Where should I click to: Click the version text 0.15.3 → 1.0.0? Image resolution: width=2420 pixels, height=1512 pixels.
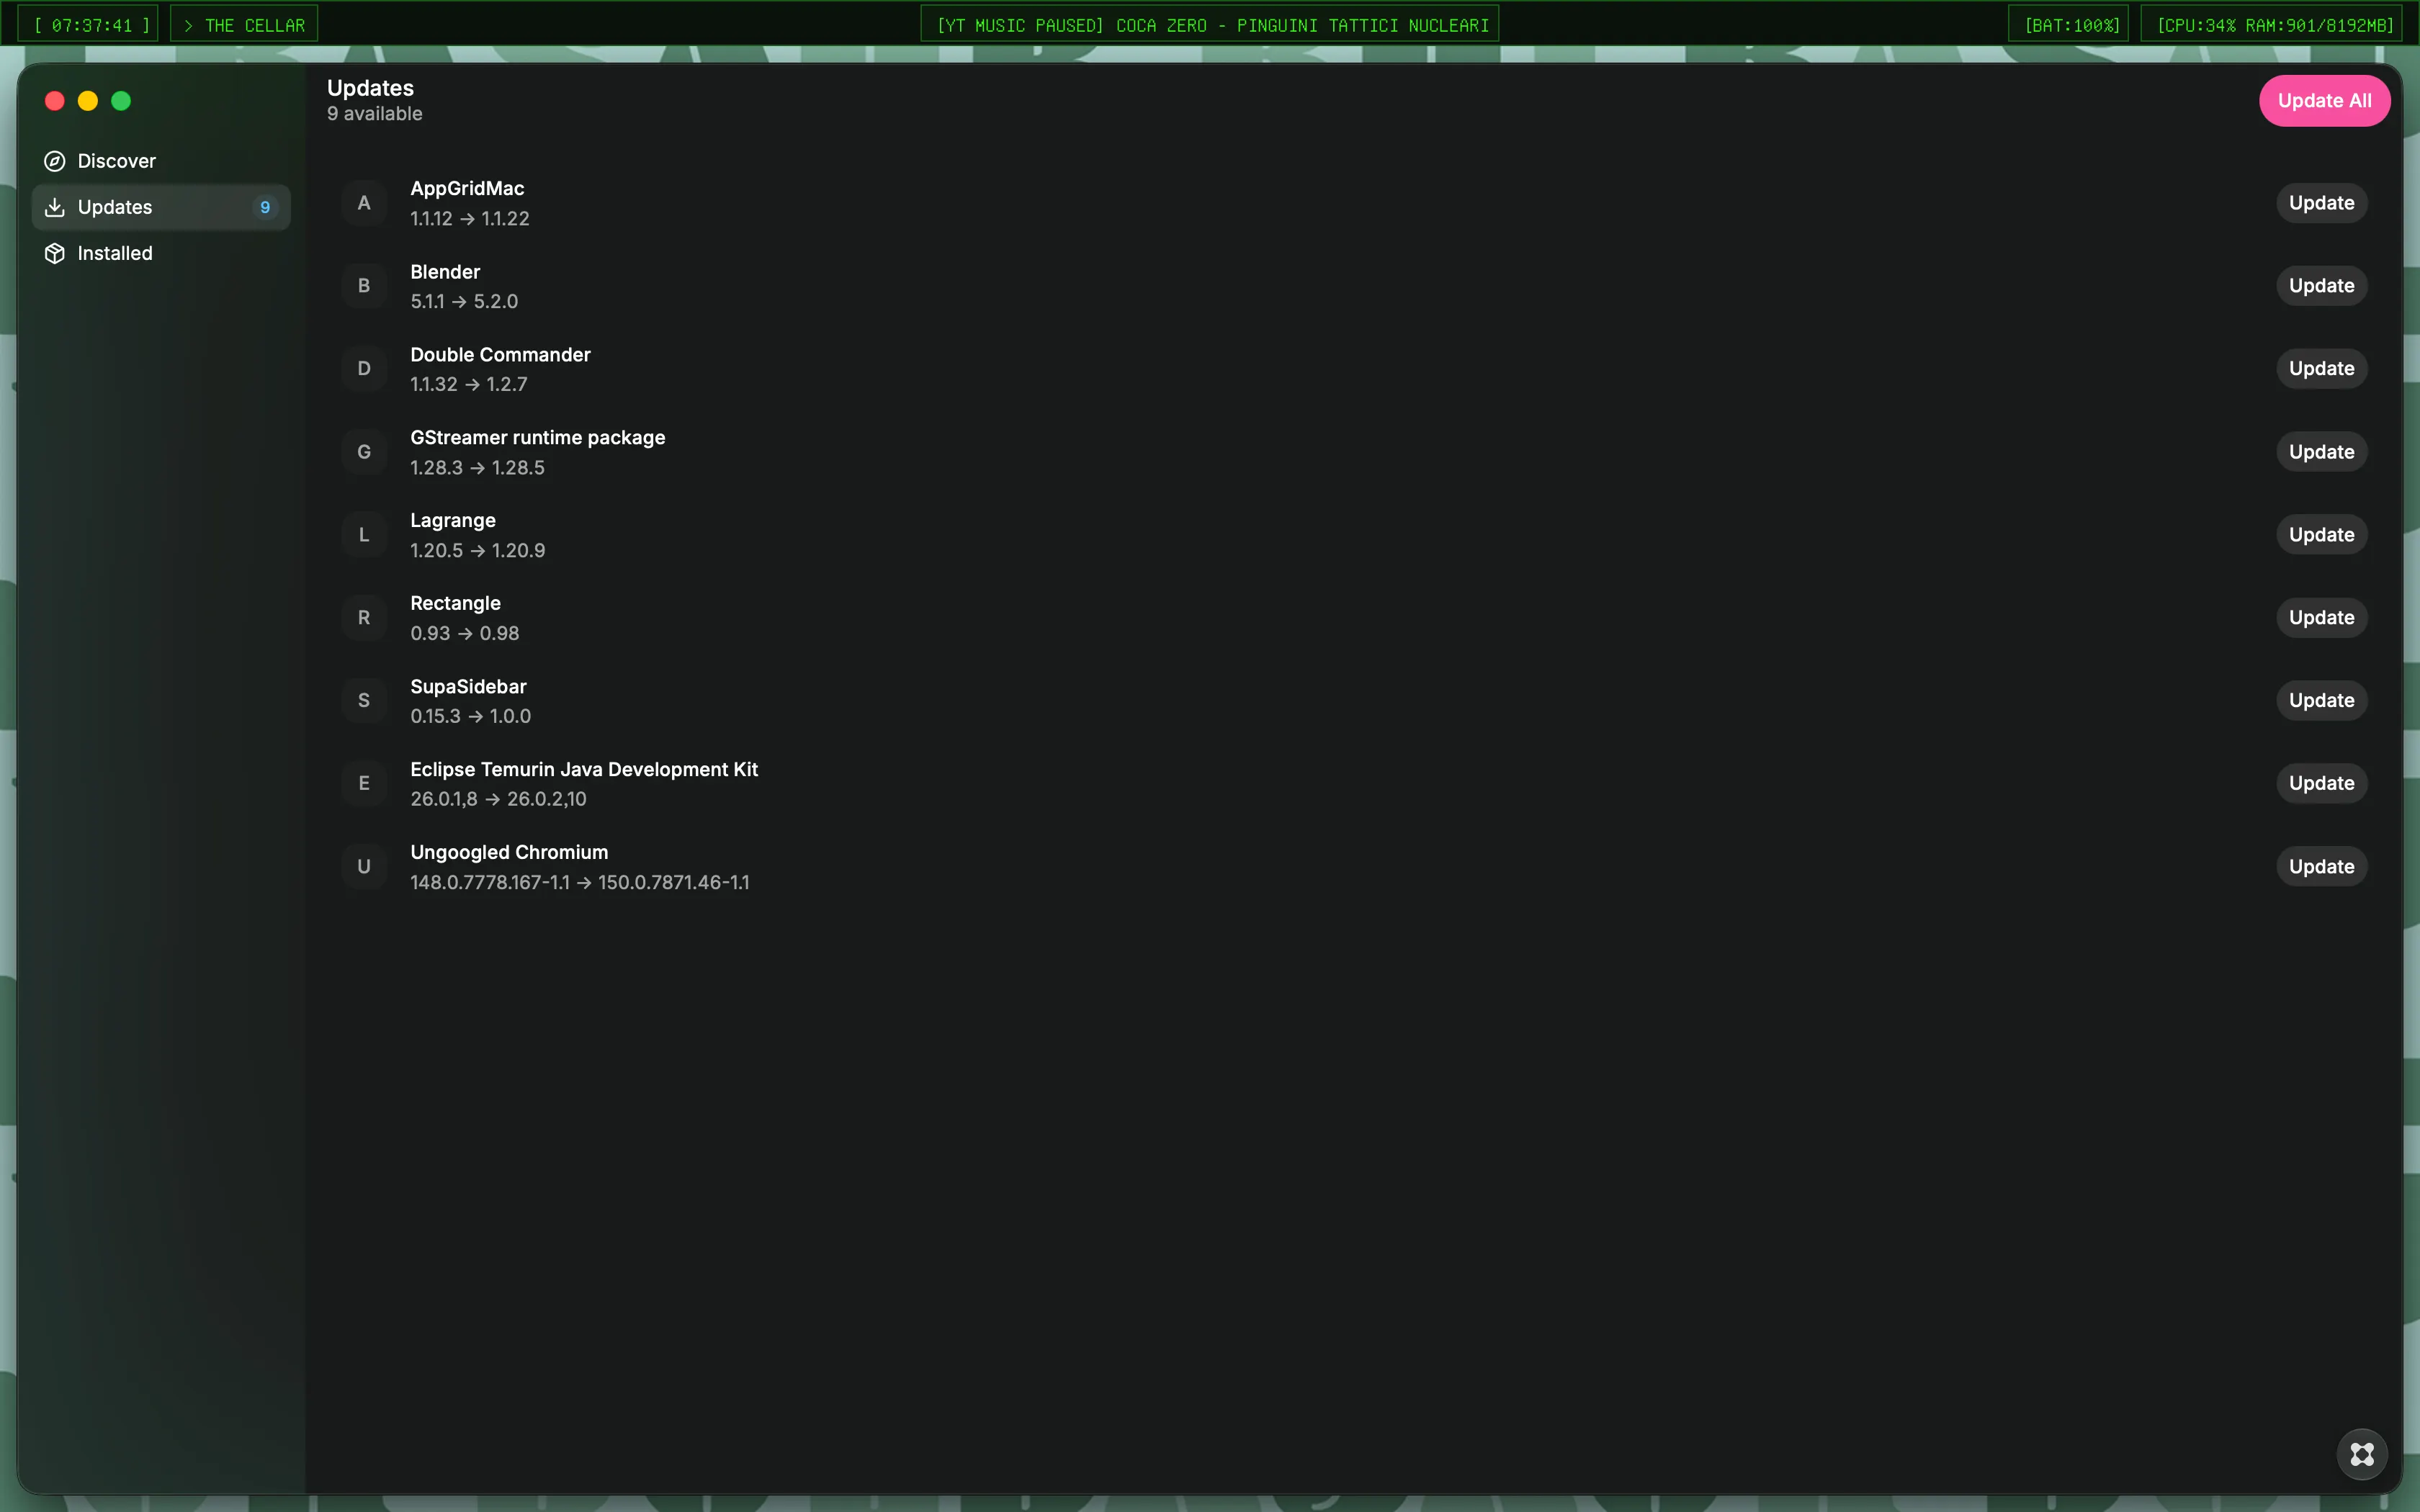point(471,716)
